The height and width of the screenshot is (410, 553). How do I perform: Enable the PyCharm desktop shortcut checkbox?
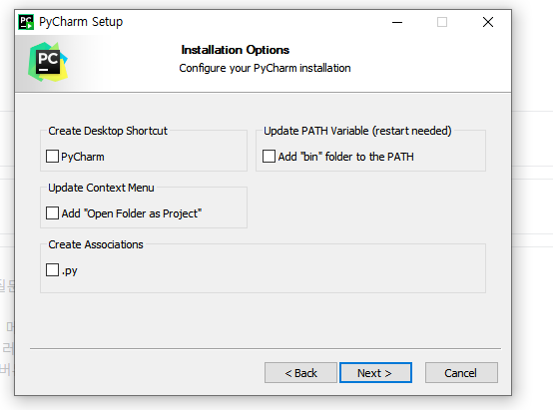tap(52, 157)
